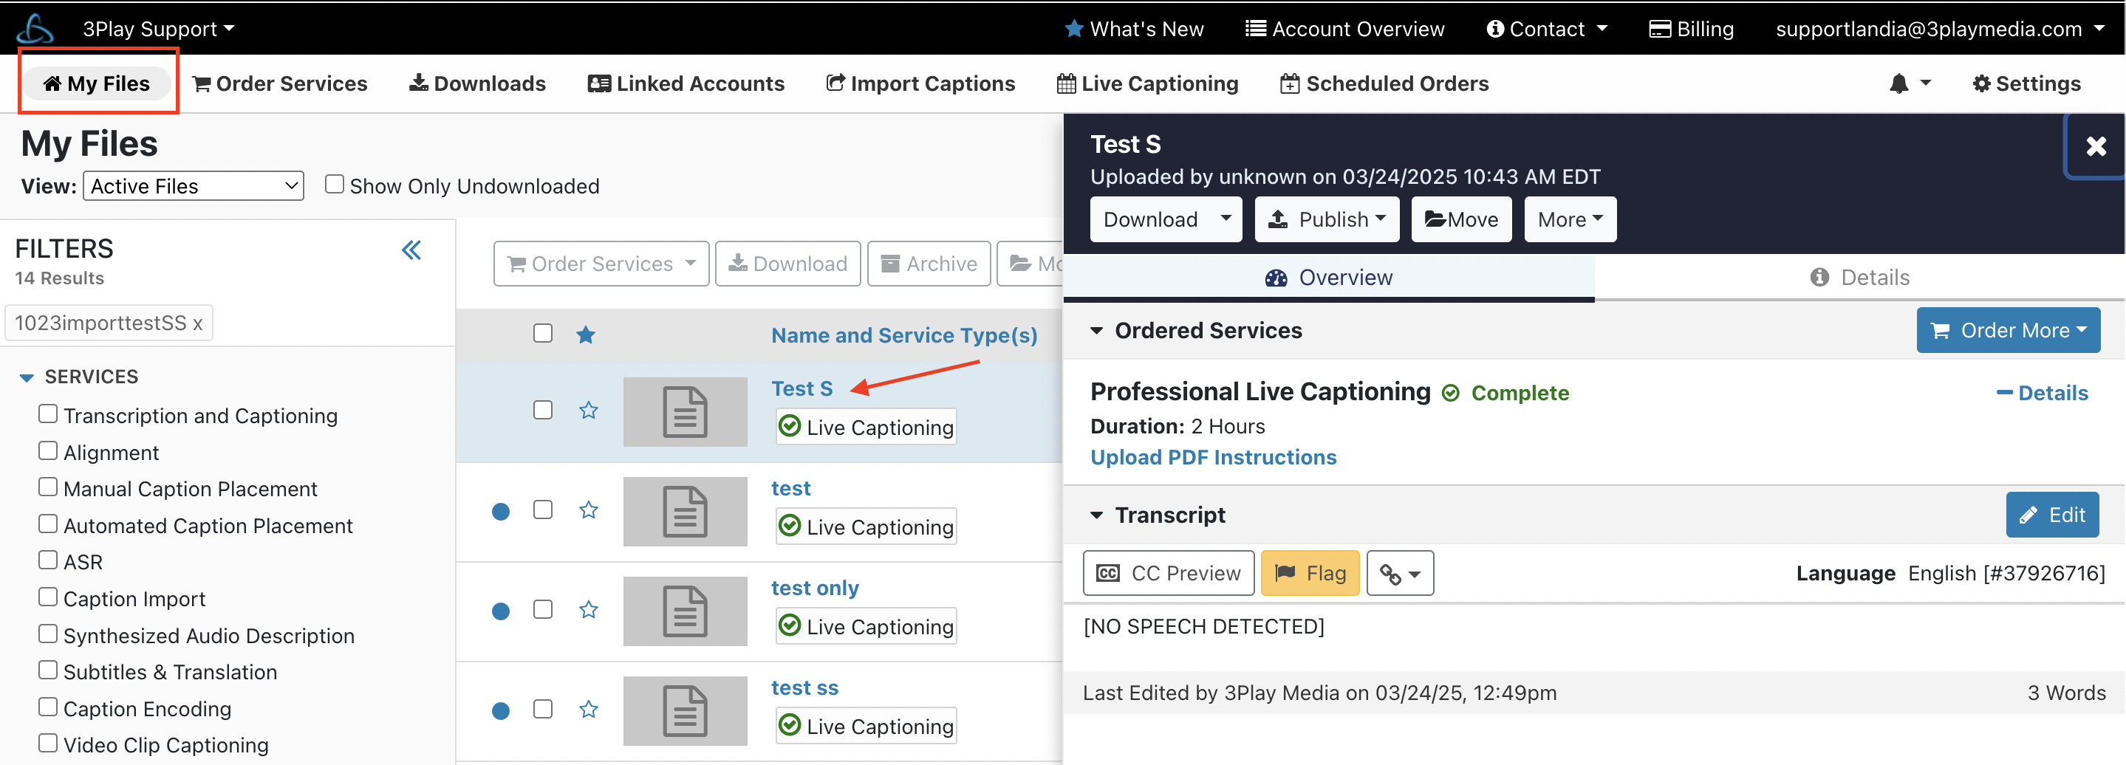Viewport: 2126px width, 765px height.
Task: Click the Upload PDF Instructions link
Action: point(1213,457)
